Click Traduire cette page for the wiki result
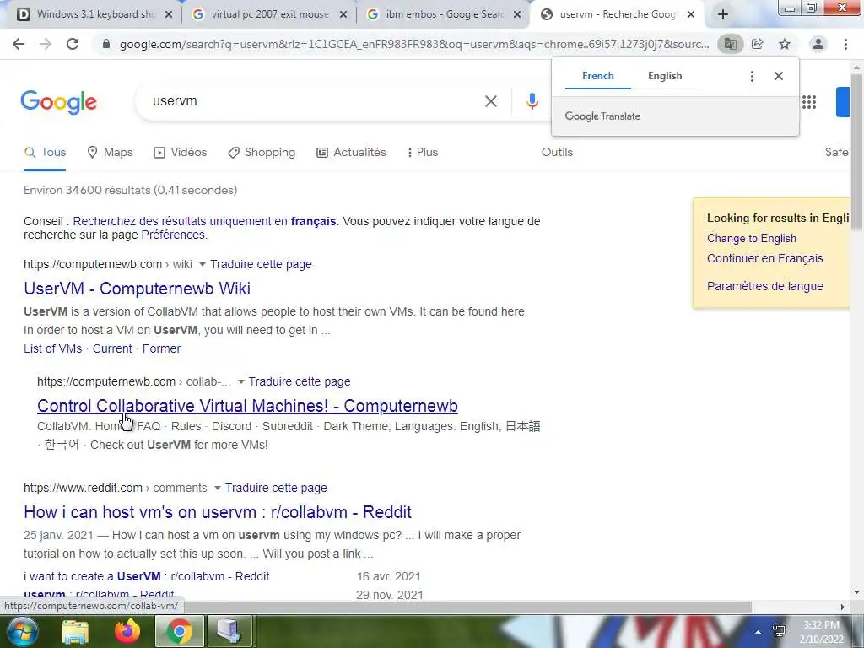The image size is (864, 648). 262,264
